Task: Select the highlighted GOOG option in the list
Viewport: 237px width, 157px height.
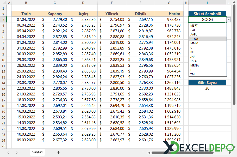Action: [x=208, y=39]
